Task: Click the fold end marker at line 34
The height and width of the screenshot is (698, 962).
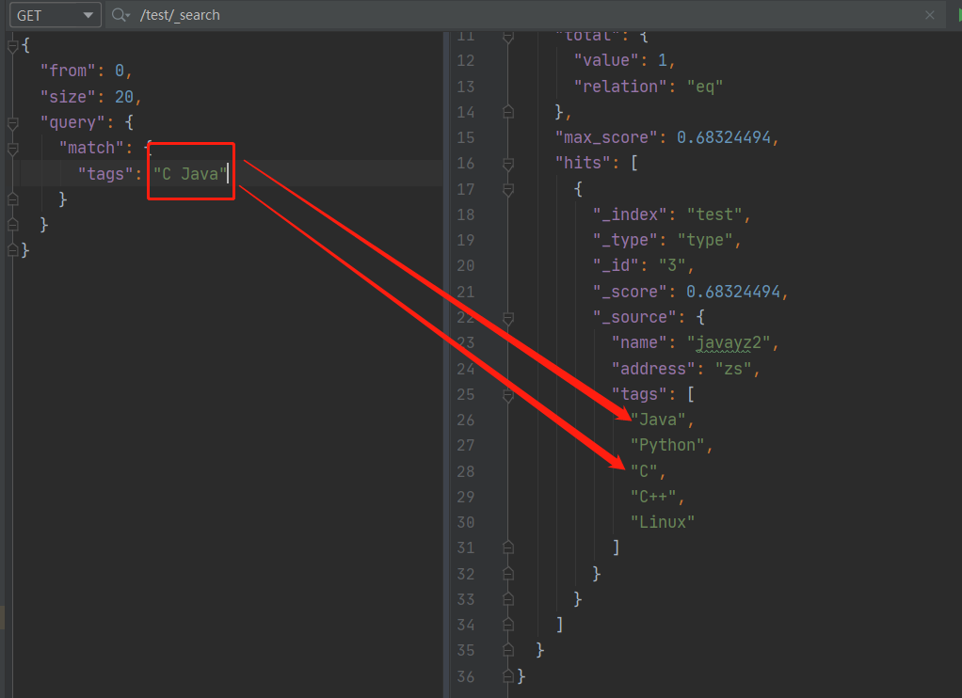Action: pos(508,625)
